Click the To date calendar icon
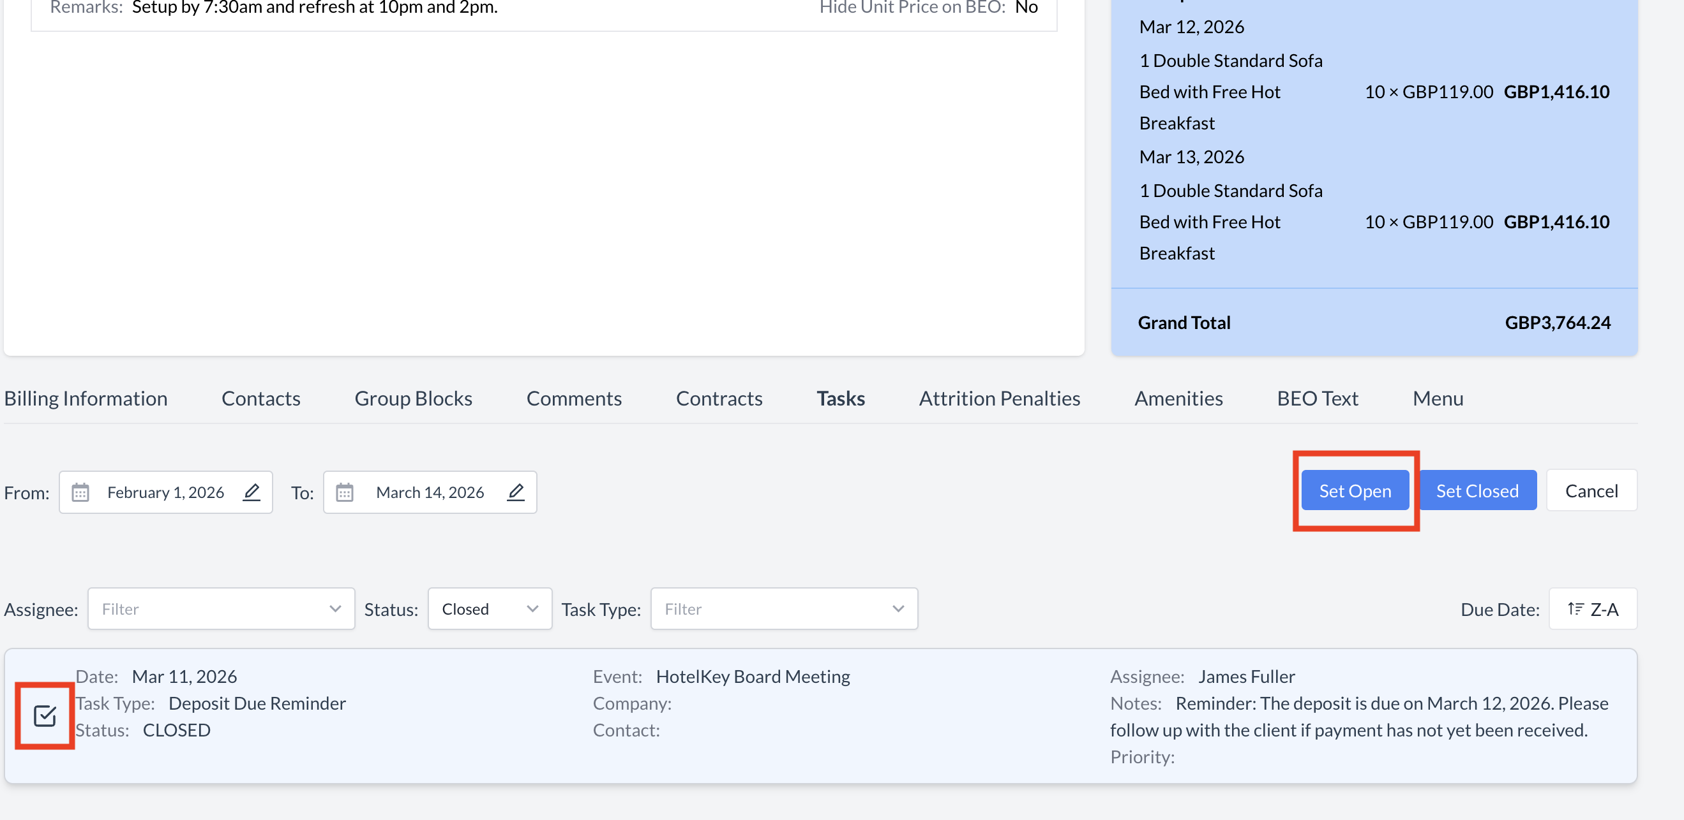Viewport: 1684px width, 820px height. (345, 492)
